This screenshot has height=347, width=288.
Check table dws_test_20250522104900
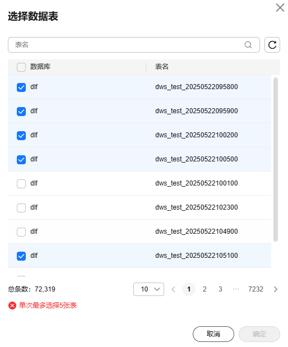pos(21,232)
